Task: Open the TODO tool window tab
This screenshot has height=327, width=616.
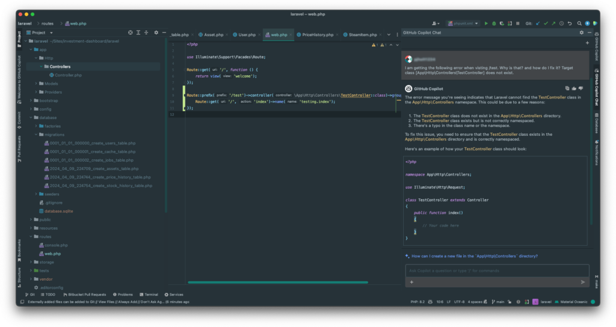Action: (48, 295)
